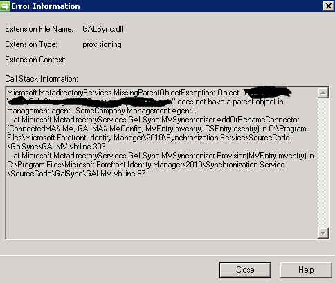Image resolution: width=335 pixels, height=283 pixels.
Task: Dismiss dialog with the title bar X
Action: [329, 6]
